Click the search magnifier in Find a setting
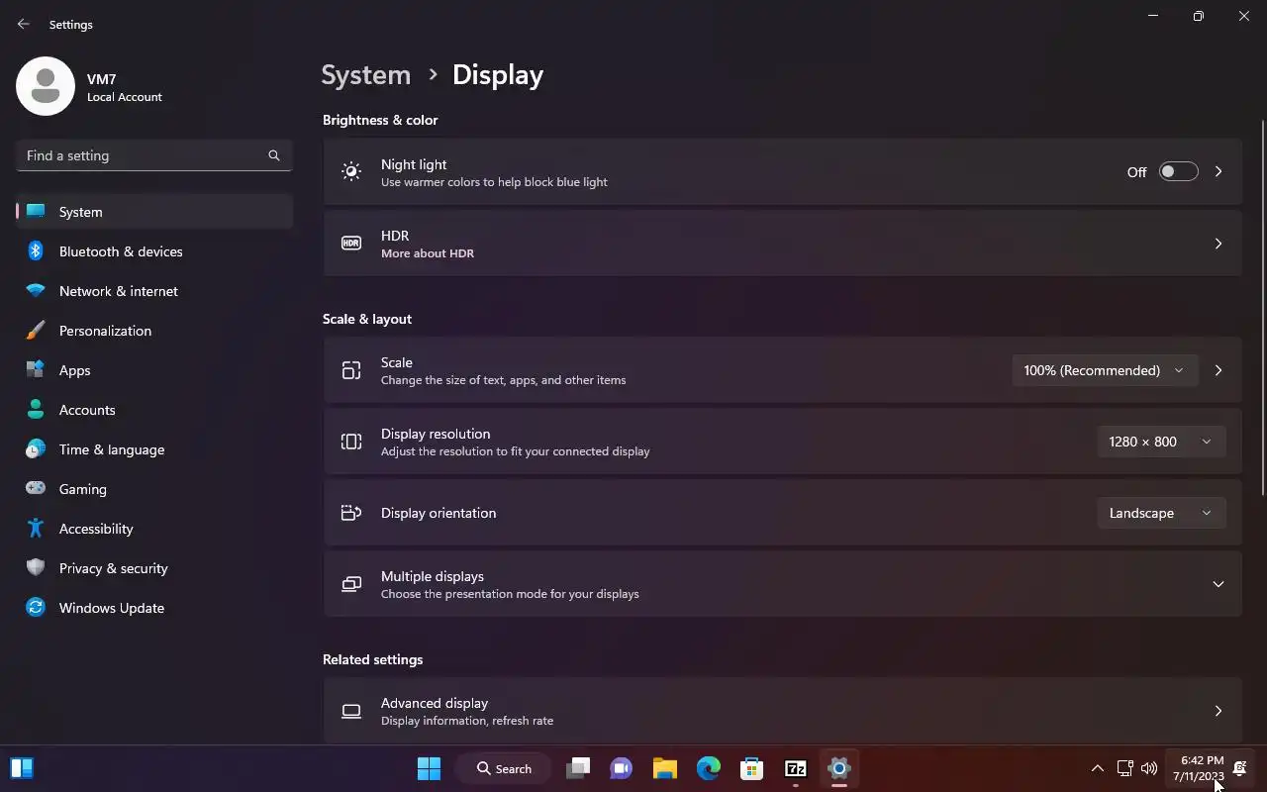The image size is (1267, 792). (x=274, y=155)
